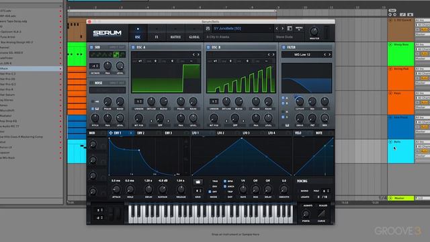Screen dimensions: 430x242
Task: Load the previous Serum preset
Action: [x=277, y=28]
